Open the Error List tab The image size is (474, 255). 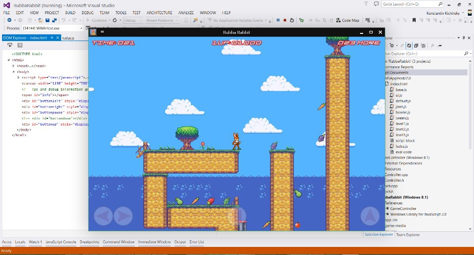click(x=197, y=242)
